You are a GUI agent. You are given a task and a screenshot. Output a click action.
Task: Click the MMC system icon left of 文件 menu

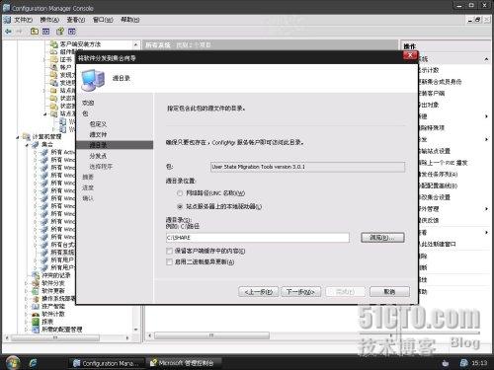tap(7, 20)
